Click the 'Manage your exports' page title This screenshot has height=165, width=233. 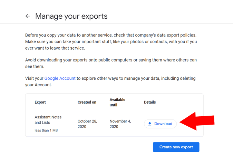pyautogui.click(x=71, y=16)
